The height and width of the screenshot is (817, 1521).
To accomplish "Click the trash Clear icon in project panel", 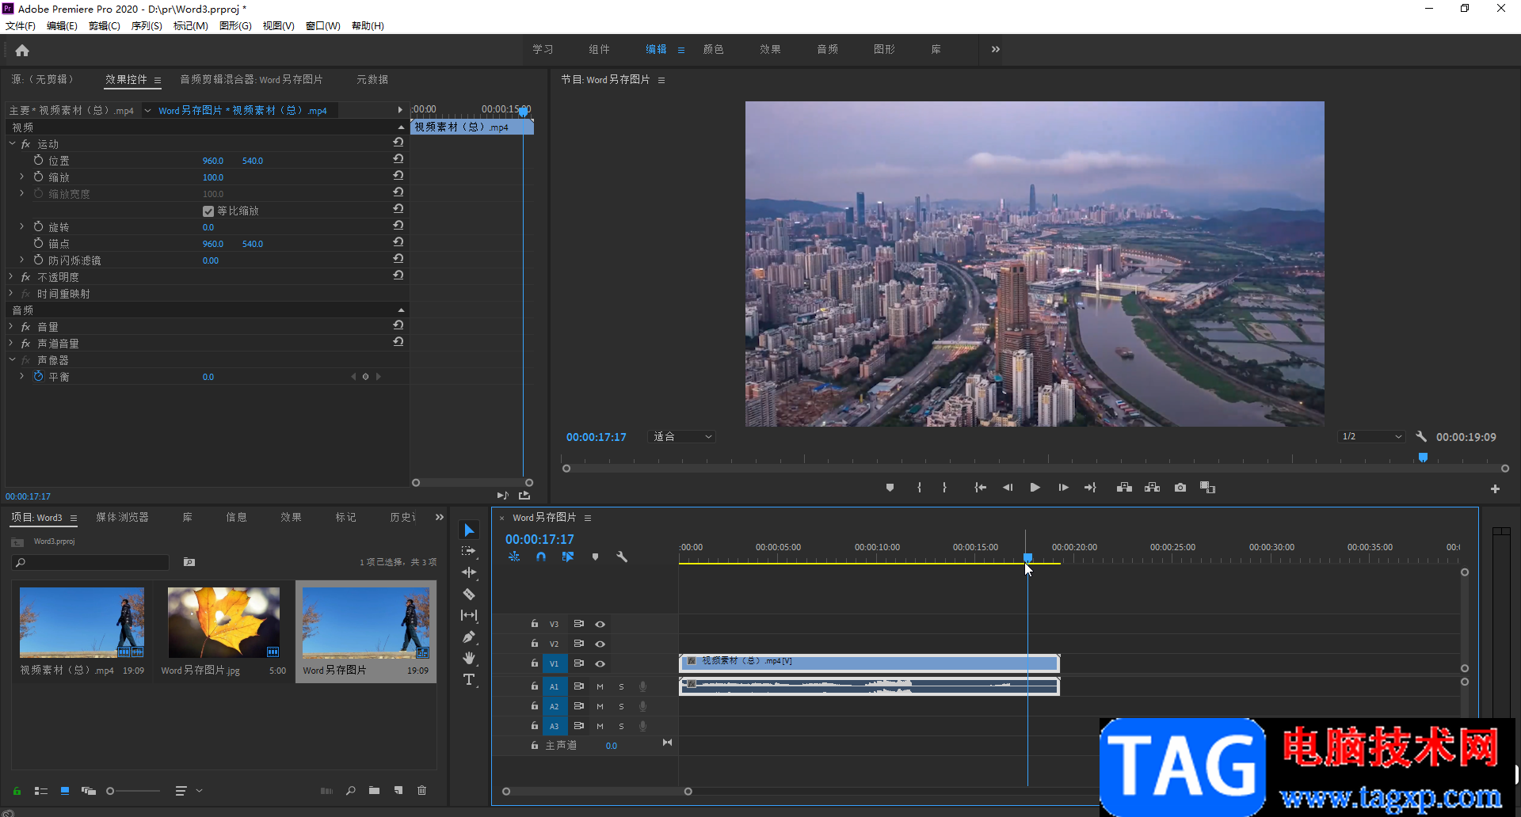I will pyautogui.click(x=422, y=790).
